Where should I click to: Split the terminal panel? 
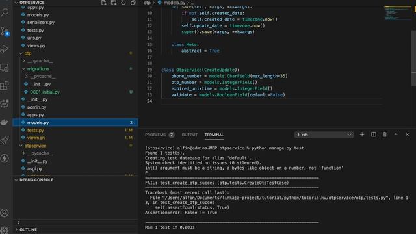click(x=374, y=135)
